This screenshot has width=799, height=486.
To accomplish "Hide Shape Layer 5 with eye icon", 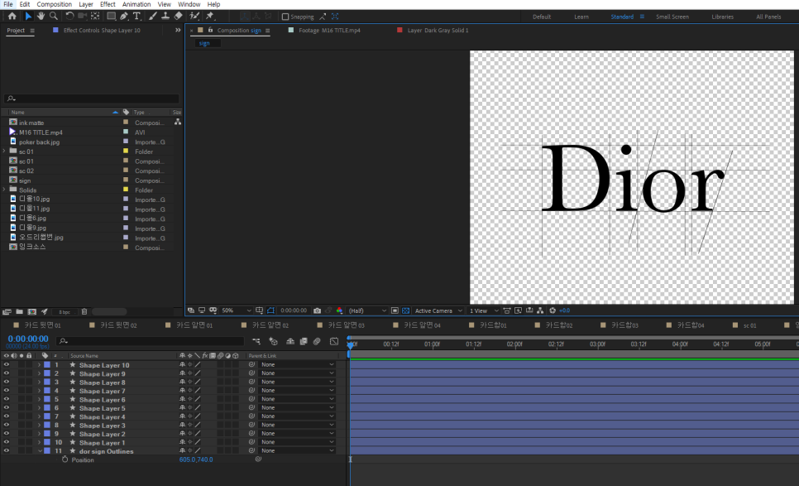I will click(6, 408).
